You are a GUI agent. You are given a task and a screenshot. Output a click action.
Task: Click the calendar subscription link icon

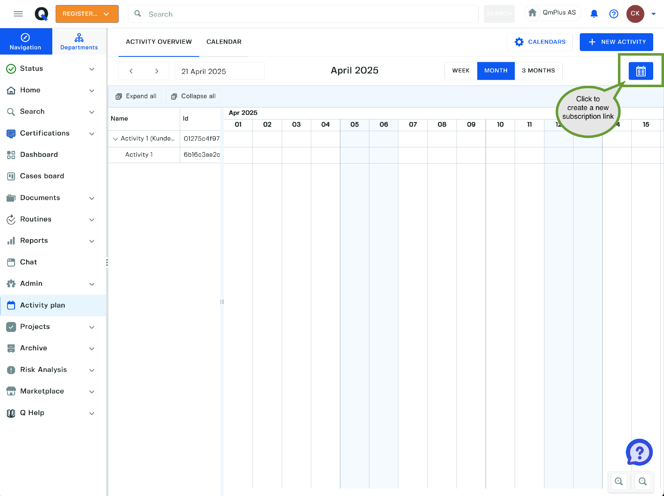click(x=640, y=71)
